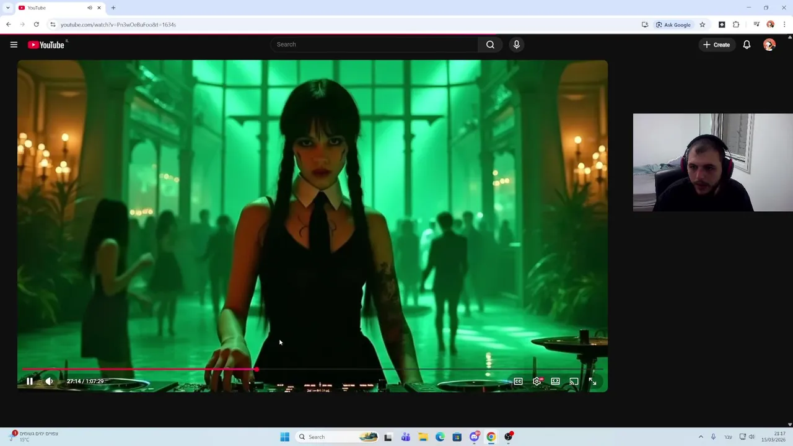Switch to Chrome taskbar icon
Image resolution: width=793 pixels, height=446 pixels.
point(491,437)
